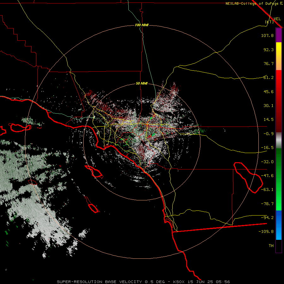
Task: Click the 45.6 velocity scale label
Action: [x=269, y=92]
